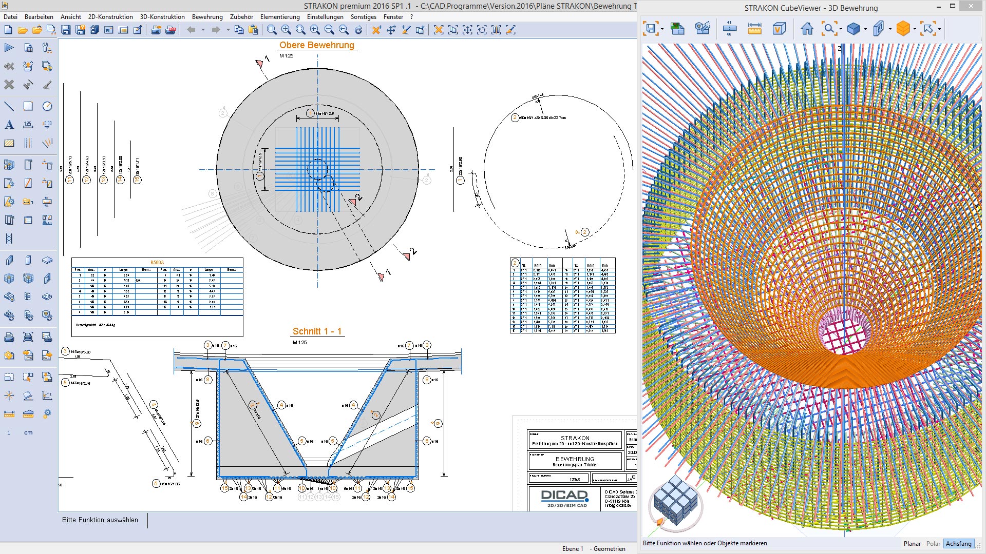The height and width of the screenshot is (554, 986).
Task: Toggle Achsfang in CubeViewer status bar
Action: (x=959, y=543)
